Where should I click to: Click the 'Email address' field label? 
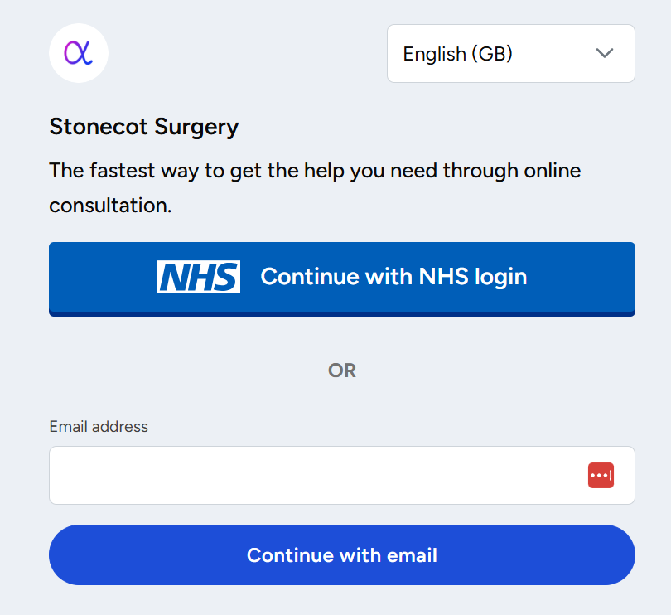[x=99, y=427]
